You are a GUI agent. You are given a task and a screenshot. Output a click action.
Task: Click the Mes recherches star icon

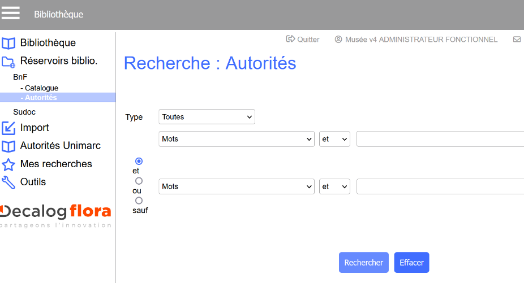click(8, 164)
